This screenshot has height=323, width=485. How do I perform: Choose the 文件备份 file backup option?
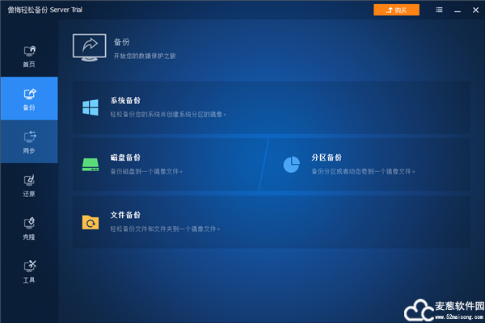(272, 222)
